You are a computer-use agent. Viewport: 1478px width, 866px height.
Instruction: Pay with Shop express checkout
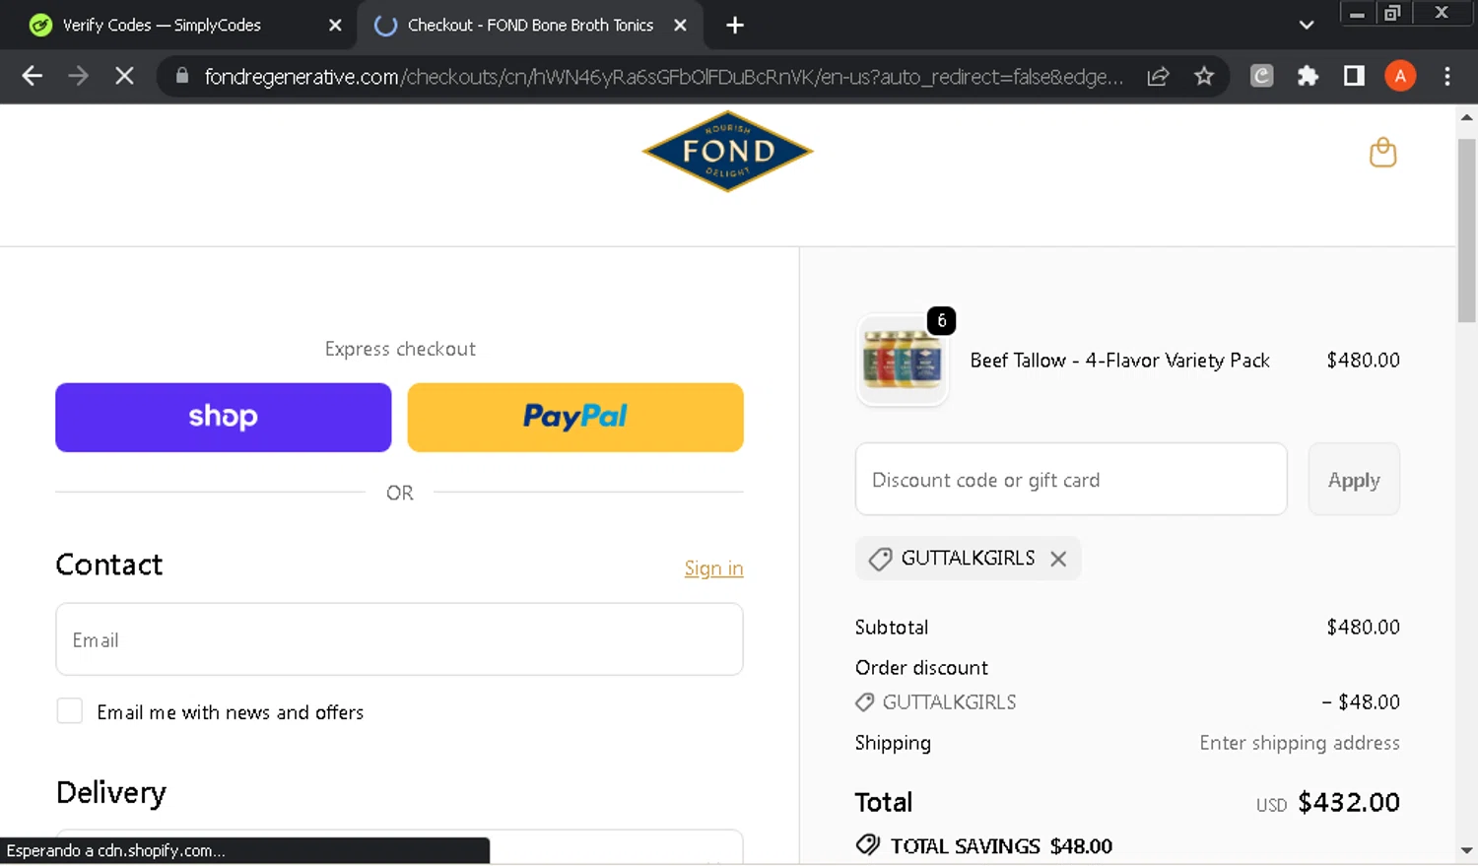pos(224,418)
